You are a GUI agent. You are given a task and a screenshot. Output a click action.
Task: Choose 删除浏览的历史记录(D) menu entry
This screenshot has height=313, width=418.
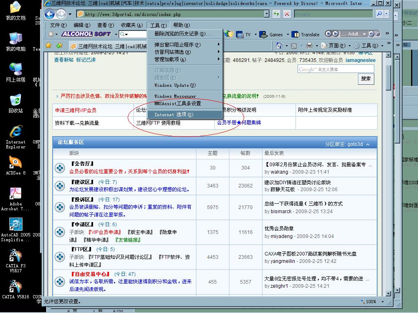[185, 34]
